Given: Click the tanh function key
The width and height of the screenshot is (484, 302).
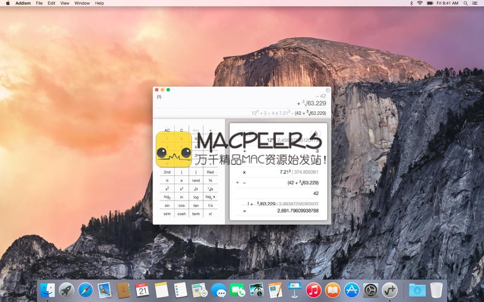Looking at the screenshot, I should click(x=196, y=214).
